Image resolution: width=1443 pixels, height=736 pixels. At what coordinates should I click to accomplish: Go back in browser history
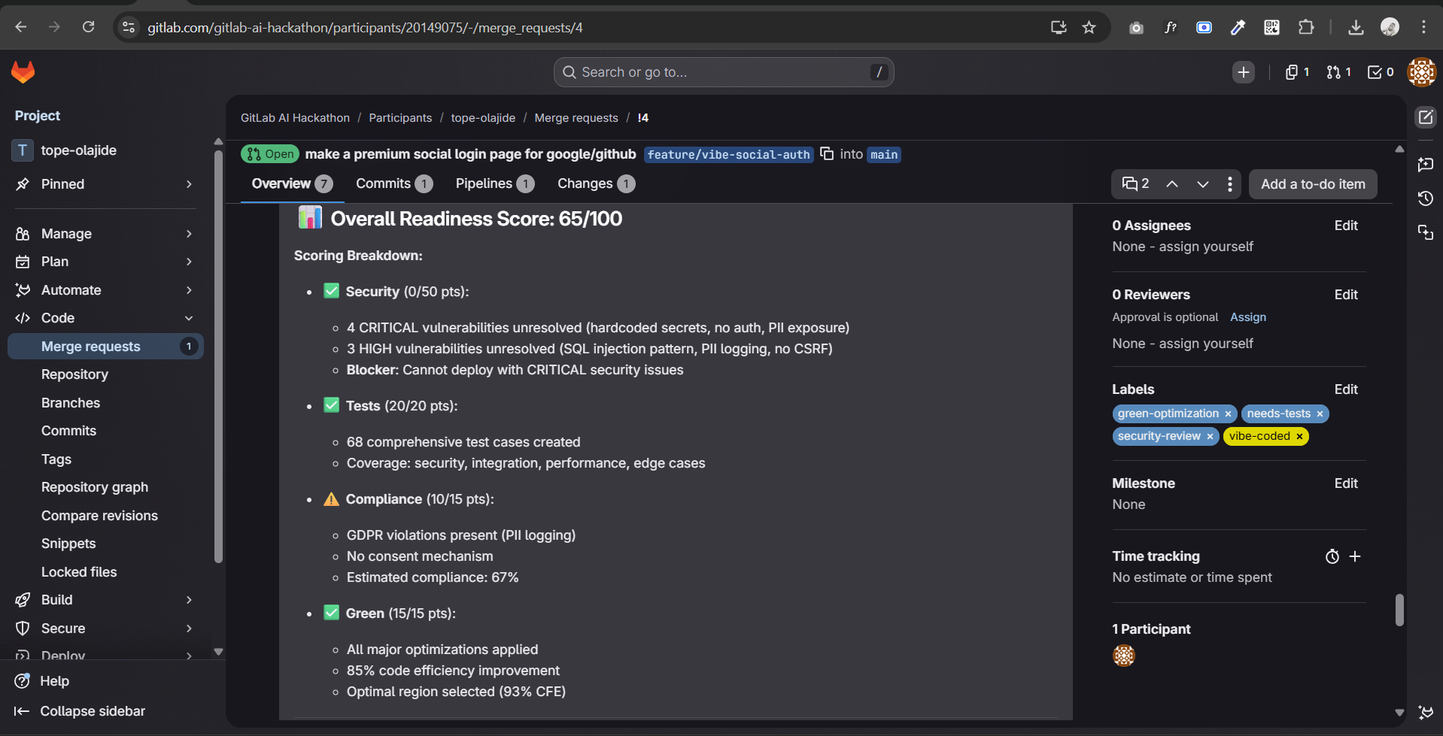pyautogui.click(x=21, y=28)
